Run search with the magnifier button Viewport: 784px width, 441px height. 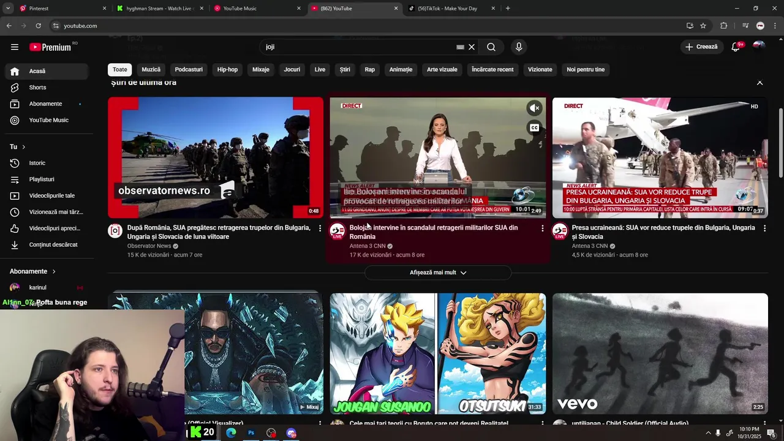[491, 47]
